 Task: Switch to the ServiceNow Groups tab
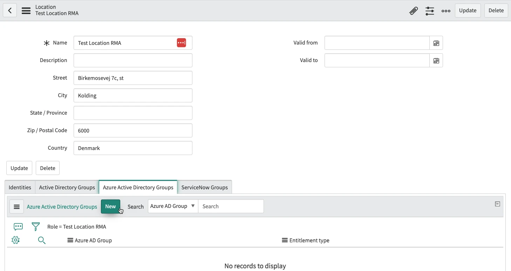click(205, 187)
